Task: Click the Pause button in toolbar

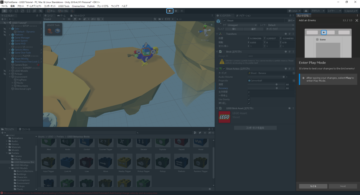Action: coord(176,11)
